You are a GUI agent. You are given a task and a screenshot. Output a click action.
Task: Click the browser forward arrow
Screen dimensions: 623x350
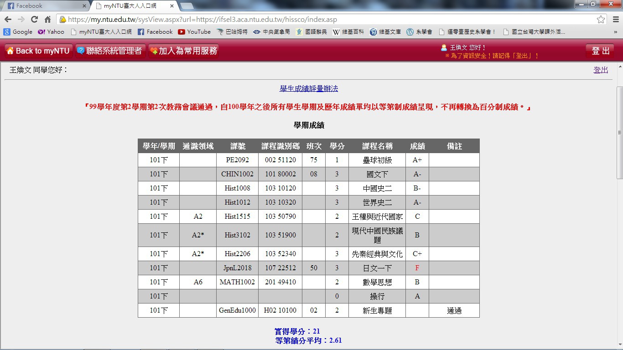click(x=21, y=20)
